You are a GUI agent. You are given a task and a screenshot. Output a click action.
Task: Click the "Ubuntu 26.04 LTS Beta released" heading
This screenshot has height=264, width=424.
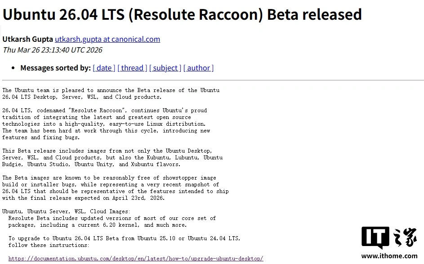pyautogui.click(x=182, y=14)
